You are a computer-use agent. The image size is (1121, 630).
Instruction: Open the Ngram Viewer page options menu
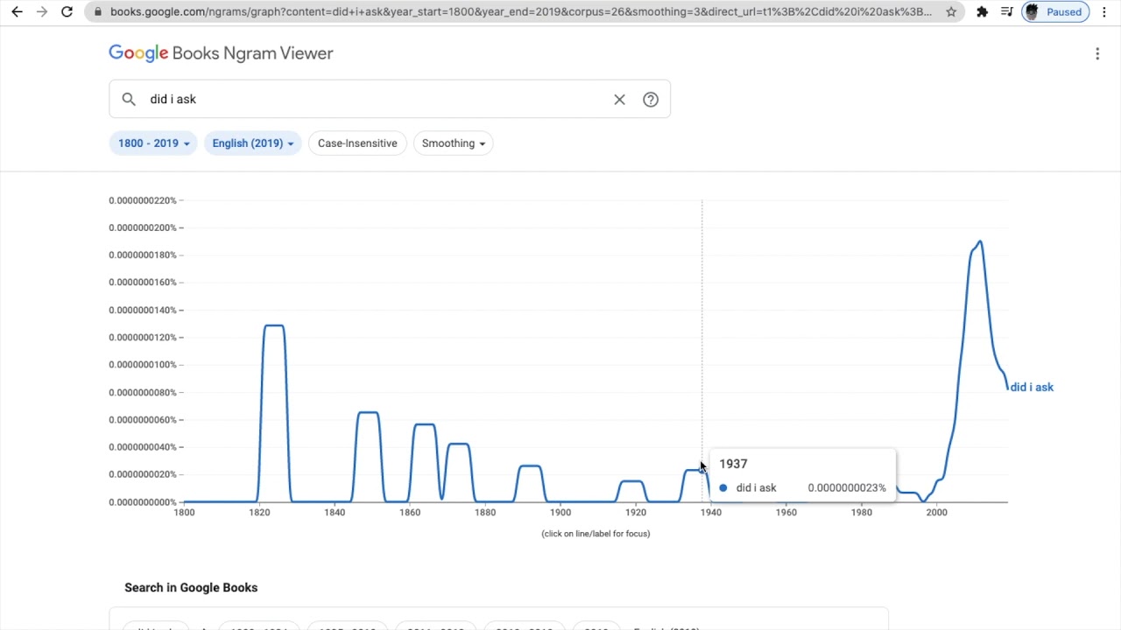tap(1097, 54)
